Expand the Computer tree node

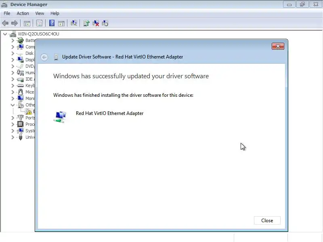click(13, 47)
